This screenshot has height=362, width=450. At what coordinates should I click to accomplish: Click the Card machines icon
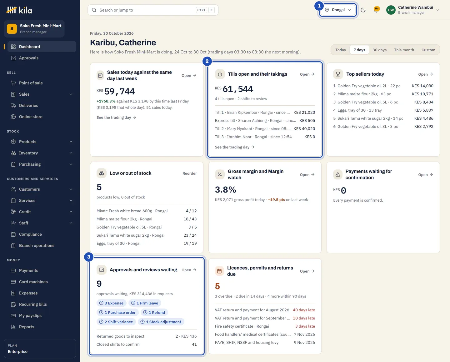click(x=13, y=282)
